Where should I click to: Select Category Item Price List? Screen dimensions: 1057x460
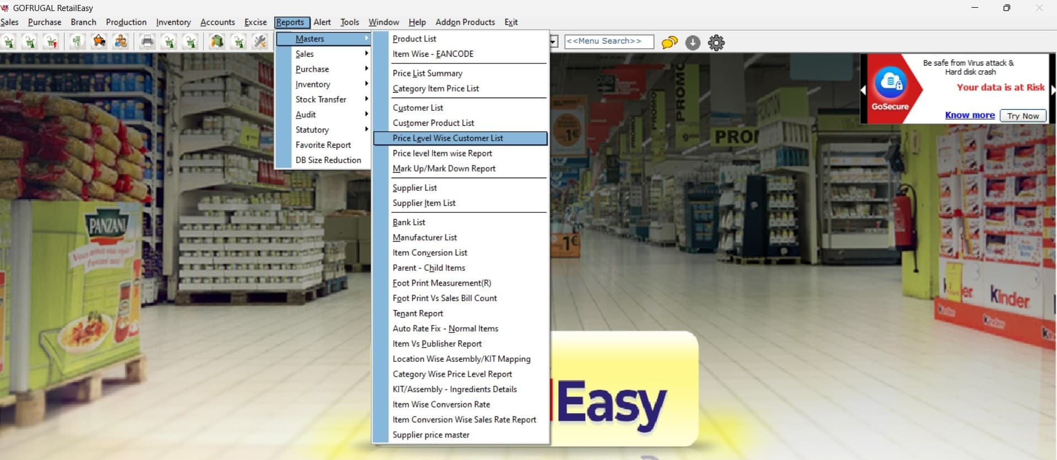coord(460,88)
